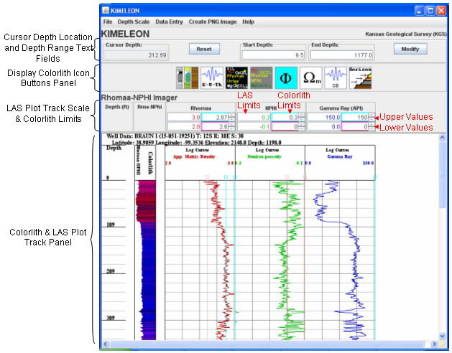Click the Gamma Ray colorlith upper value 150
This screenshot has height=353, width=452.
(x=355, y=117)
